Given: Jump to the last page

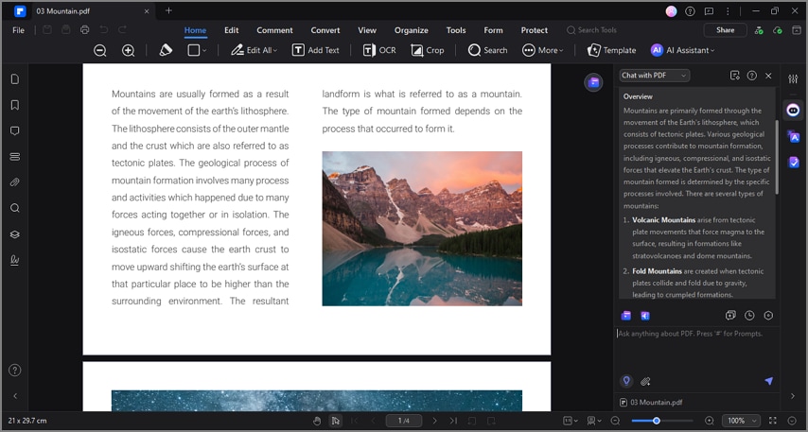Looking at the screenshot, I should pyautogui.click(x=453, y=421).
